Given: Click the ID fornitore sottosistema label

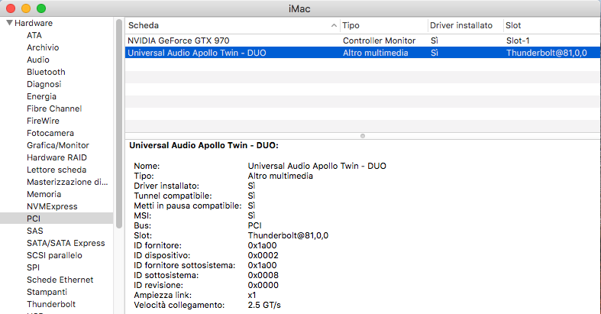Looking at the screenshot, I should coord(184,265).
